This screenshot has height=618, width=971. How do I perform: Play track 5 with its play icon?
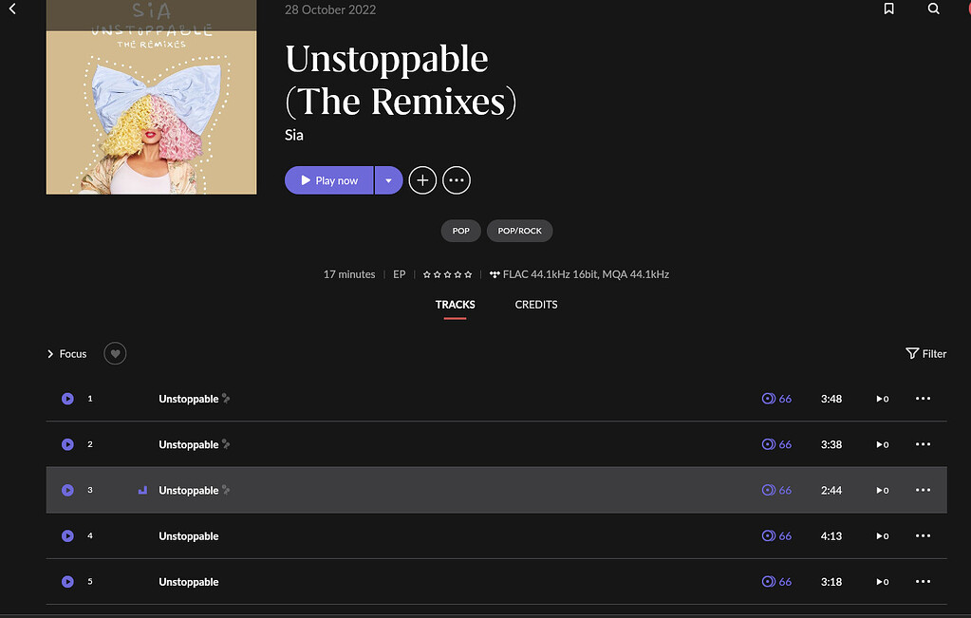point(67,582)
